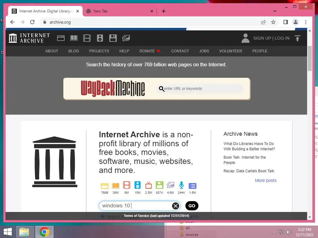Click LOG IN link
Viewport: 318px width, 238px height.
(x=282, y=38)
